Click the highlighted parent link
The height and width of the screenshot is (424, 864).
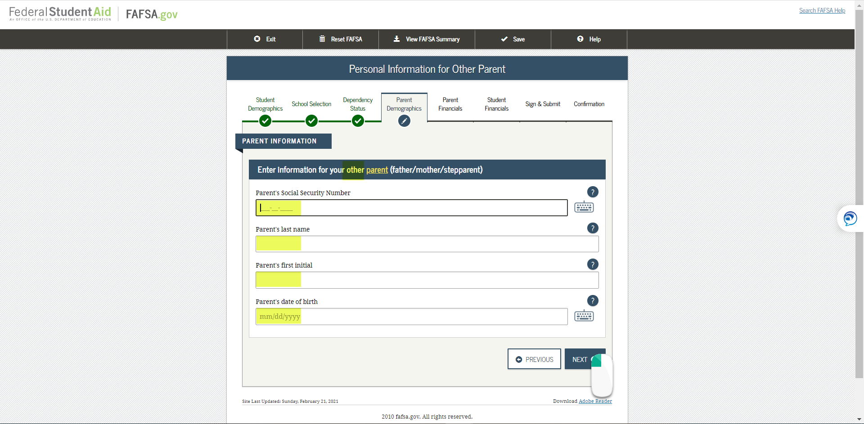[377, 170]
